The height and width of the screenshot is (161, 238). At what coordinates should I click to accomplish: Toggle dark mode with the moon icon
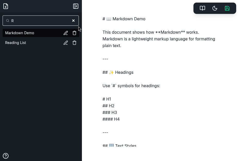(215, 8)
